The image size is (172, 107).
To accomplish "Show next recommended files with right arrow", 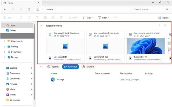I will (165, 25).
